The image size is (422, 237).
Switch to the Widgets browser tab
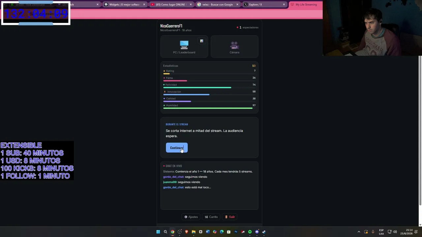coord(124,5)
